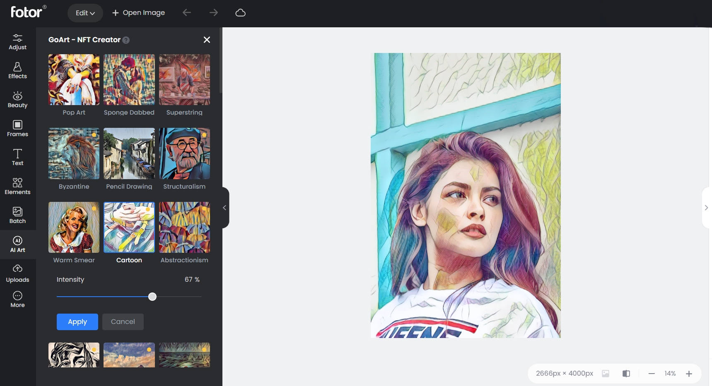This screenshot has width=712, height=386.
Task: Close the GoArt - NFT Creator panel
Action: [207, 40]
